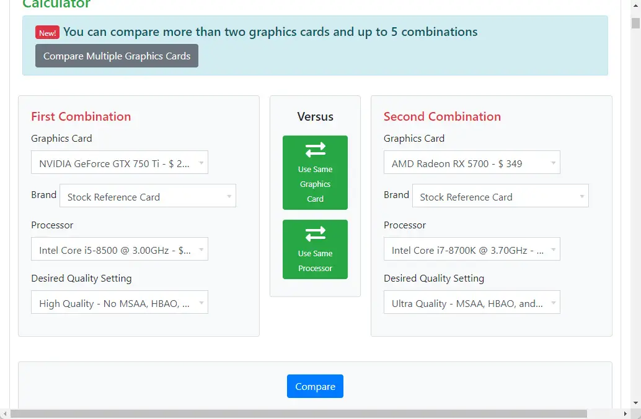Click the Versus heading text
Screen dimensions: 641x419
(315, 117)
